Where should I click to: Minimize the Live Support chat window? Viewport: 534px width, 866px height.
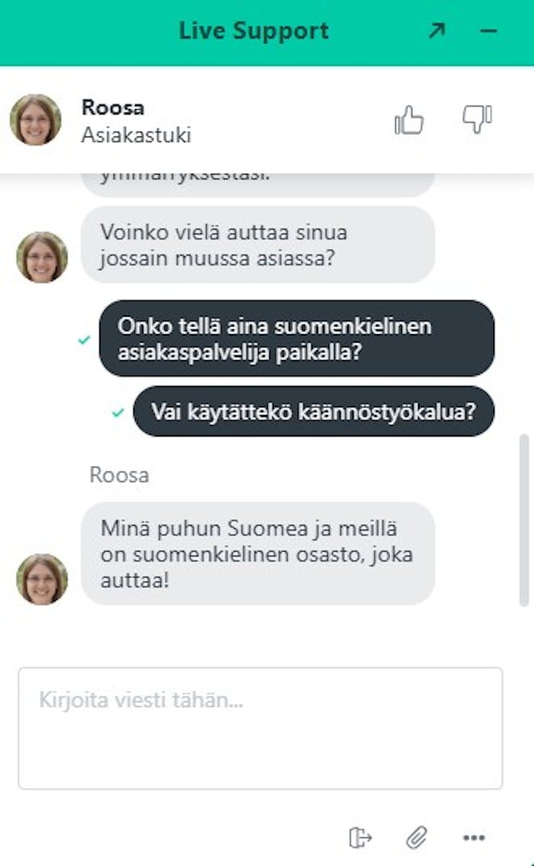click(x=488, y=31)
